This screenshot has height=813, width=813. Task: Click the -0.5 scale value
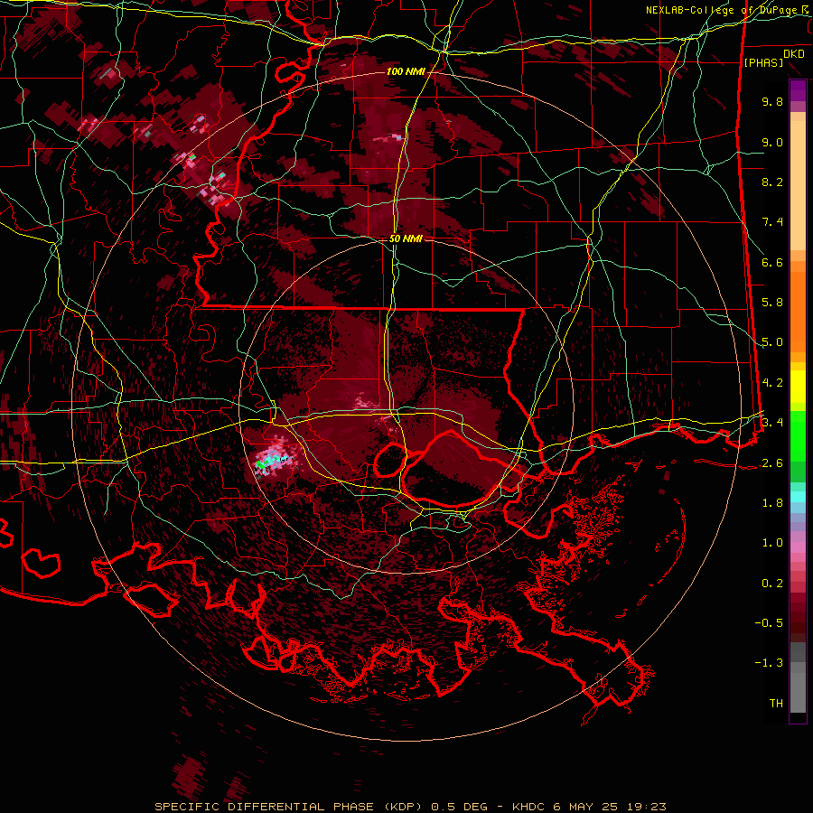pos(769,623)
